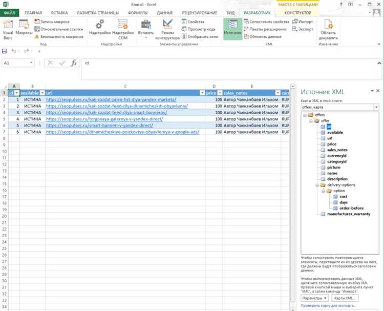Cancel formula entry with X button
The height and width of the screenshot is (311, 384).
[51, 63]
